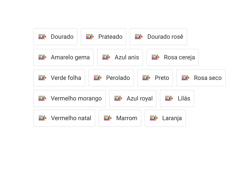This screenshot has height=173, width=248.
Task: Click the Amarelo gema label text
Action: coord(70,58)
